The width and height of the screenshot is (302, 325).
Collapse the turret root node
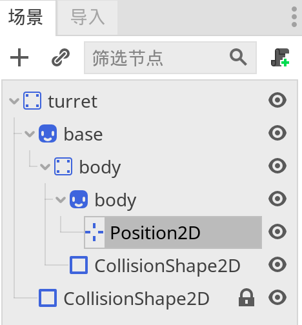pos(14,101)
